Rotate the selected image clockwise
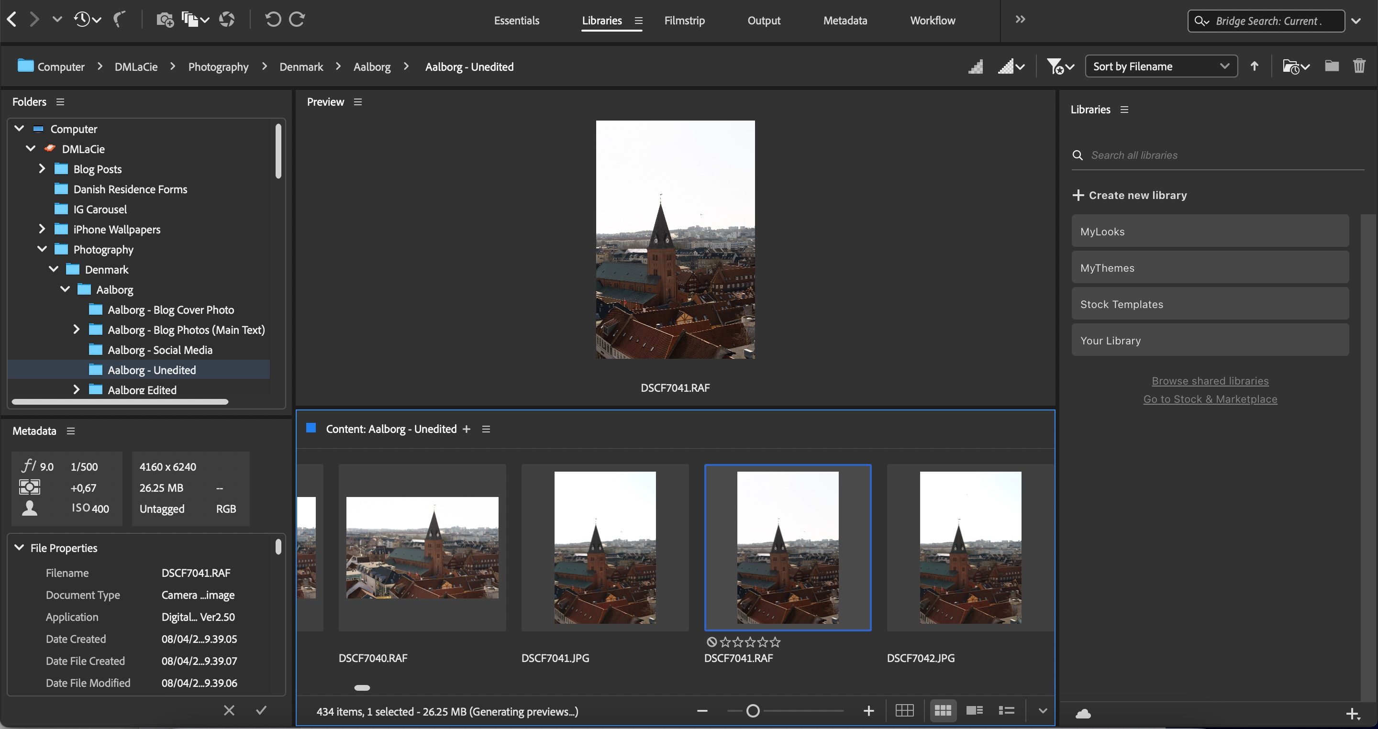The image size is (1378, 729). 296,19
